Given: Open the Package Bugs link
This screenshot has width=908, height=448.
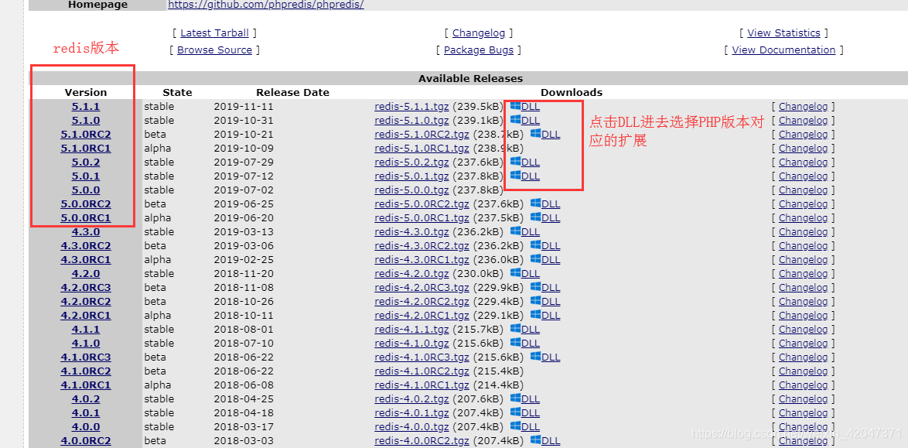Looking at the screenshot, I should coord(479,50).
